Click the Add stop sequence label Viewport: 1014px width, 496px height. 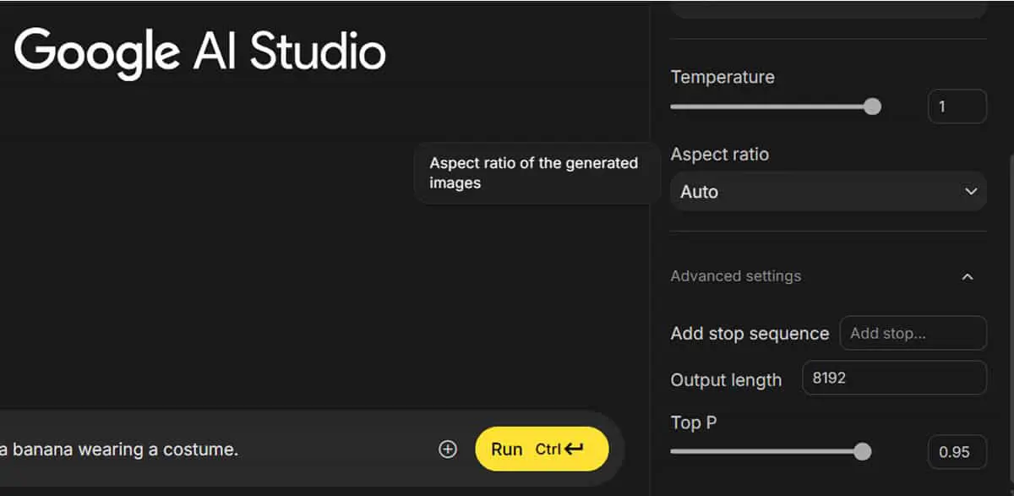coord(750,334)
